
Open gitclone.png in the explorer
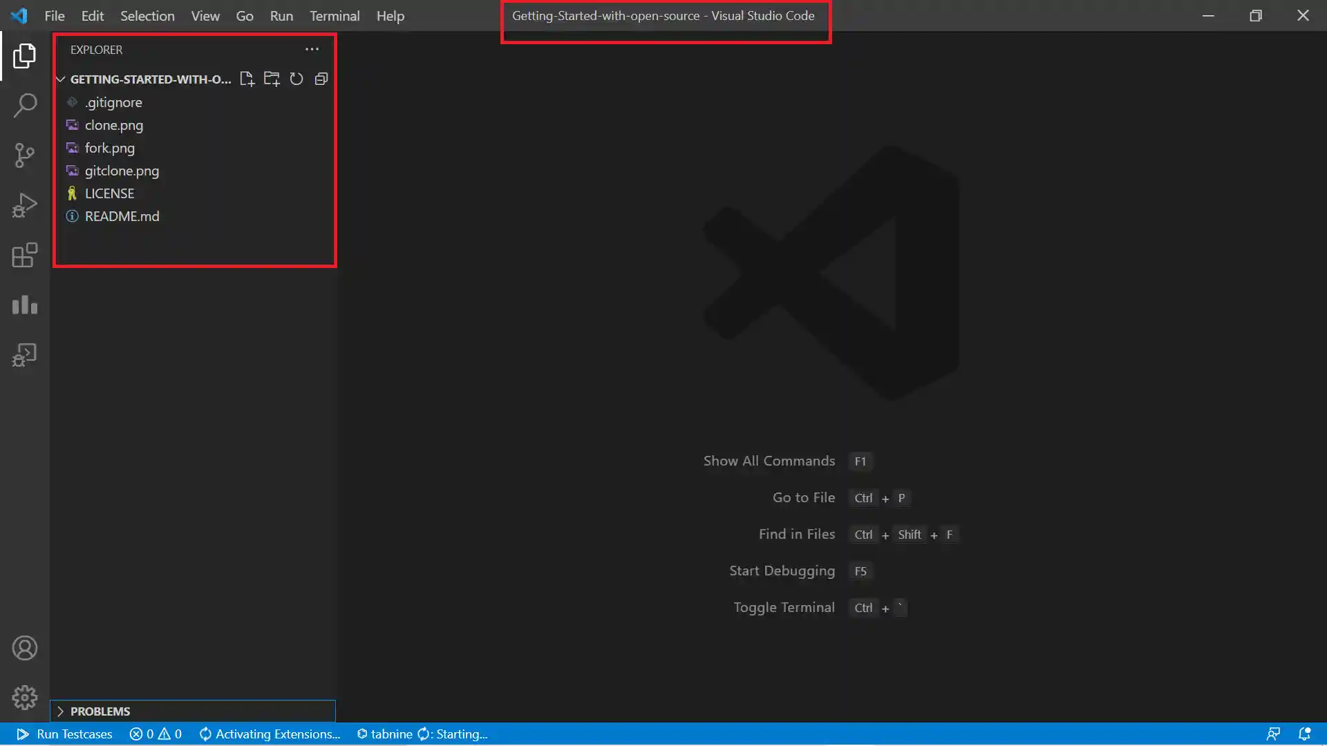(x=122, y=171)
